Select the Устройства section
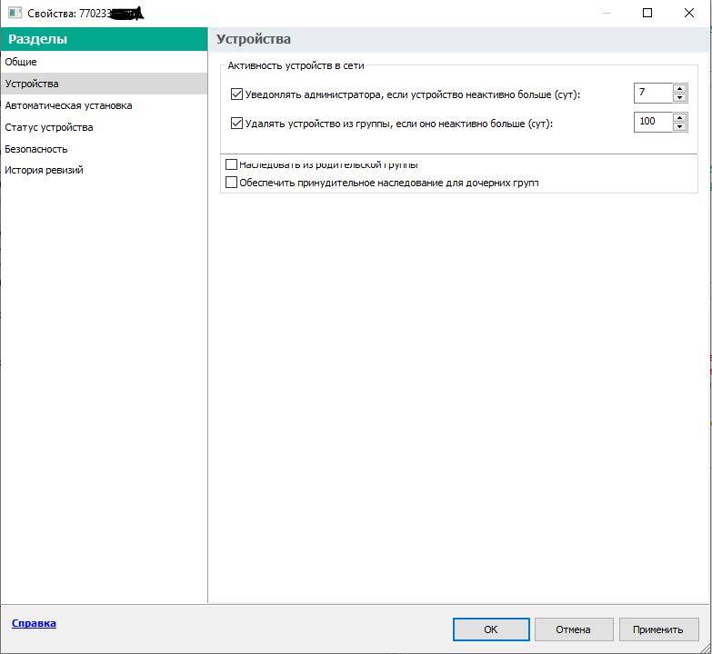 [x=32, y=84]
